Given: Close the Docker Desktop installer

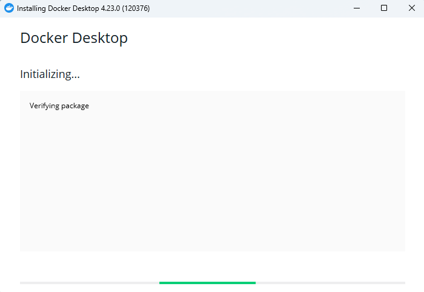Looking at the screenshot, I should [412, 8].
